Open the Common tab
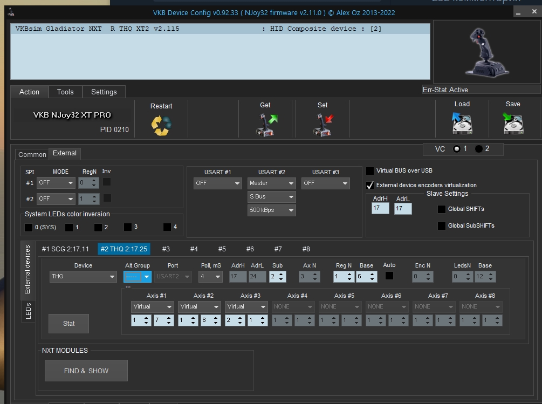This screenshot has height=404, width=542. [x=32, y=155]
